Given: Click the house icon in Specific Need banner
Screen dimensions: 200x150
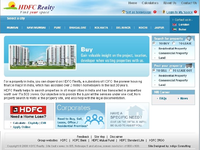Looking at the screenshot, I should click(x=136, y=111).
